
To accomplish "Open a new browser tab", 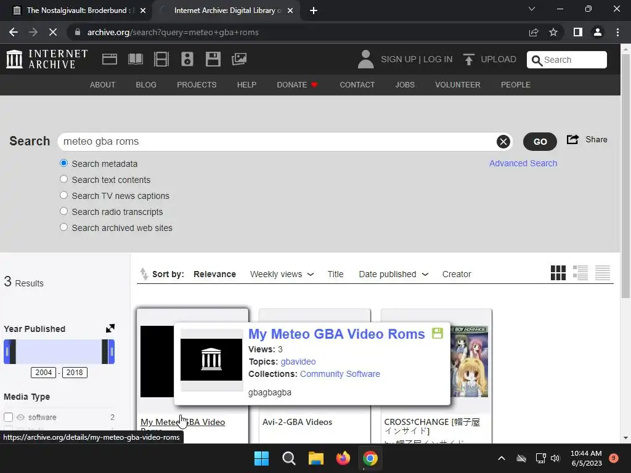I will coord(314,10).
